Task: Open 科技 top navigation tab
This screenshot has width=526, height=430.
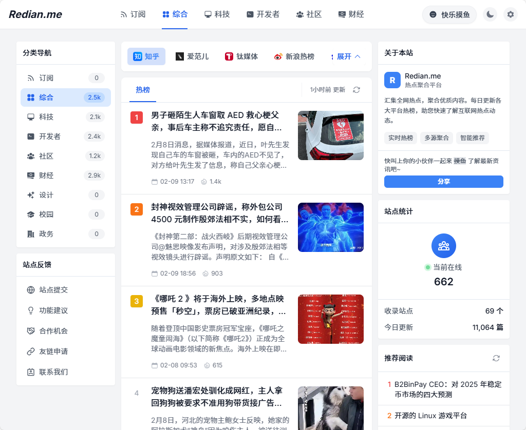Action: coord(217,14)
